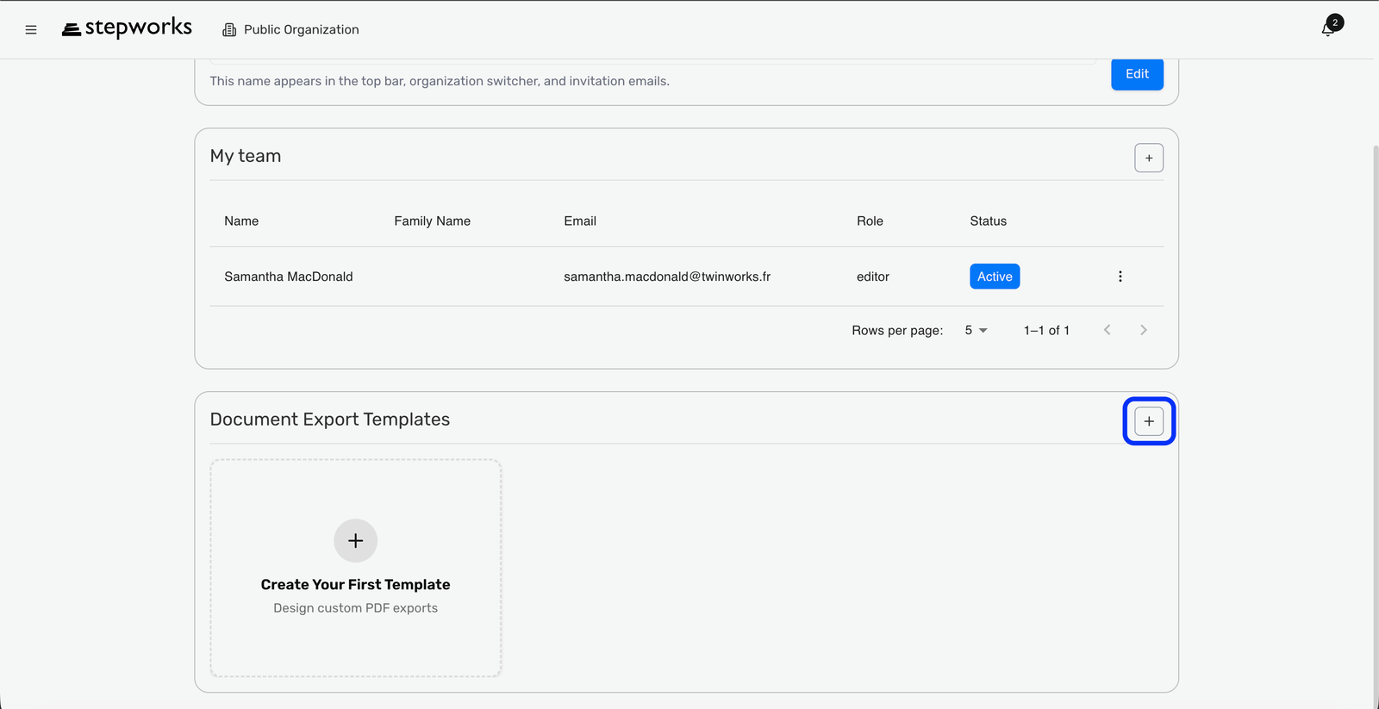
Task: Click the Public Organization building icon
Action: click(x=229, y=29)
